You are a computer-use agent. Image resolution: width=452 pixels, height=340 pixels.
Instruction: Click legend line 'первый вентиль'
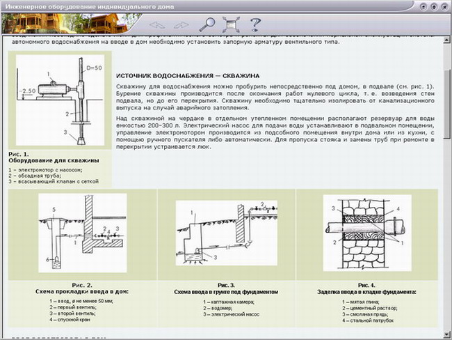[x=76, y=307]
